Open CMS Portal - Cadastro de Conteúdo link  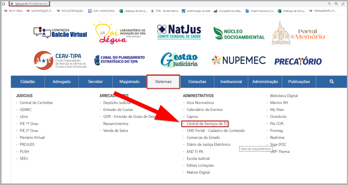(216, 131)
